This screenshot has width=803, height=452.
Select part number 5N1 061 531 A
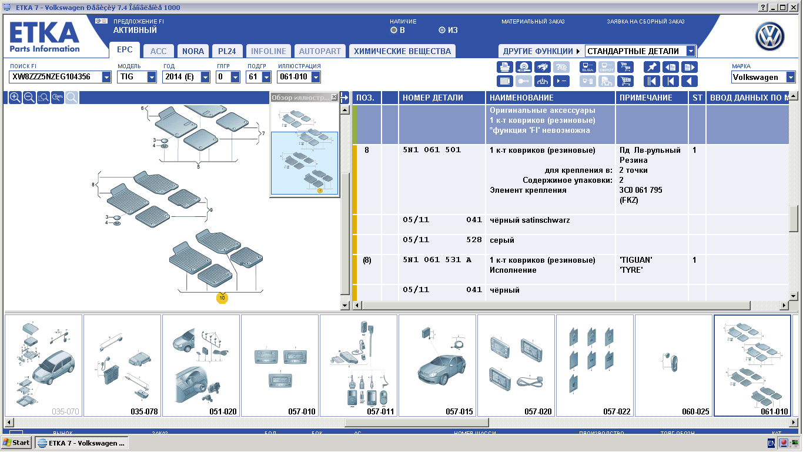coord(437,260)
